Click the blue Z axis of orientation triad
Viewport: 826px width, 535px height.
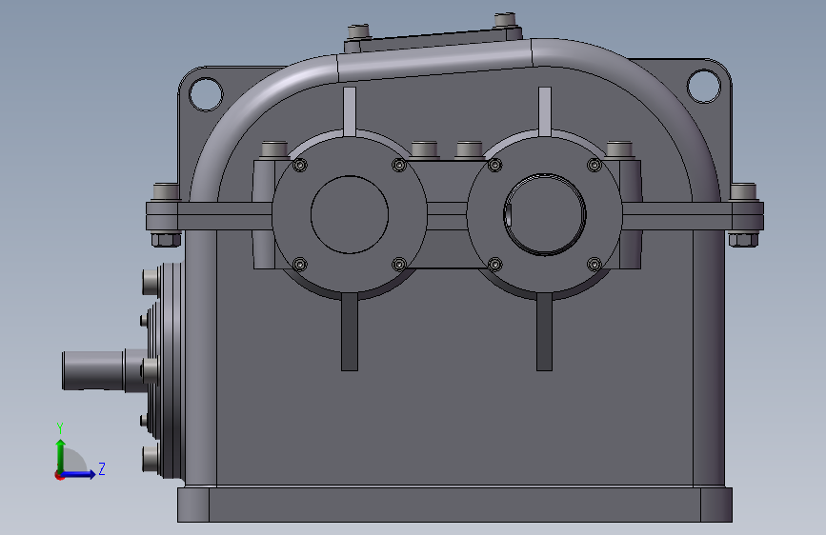(79, 474)
